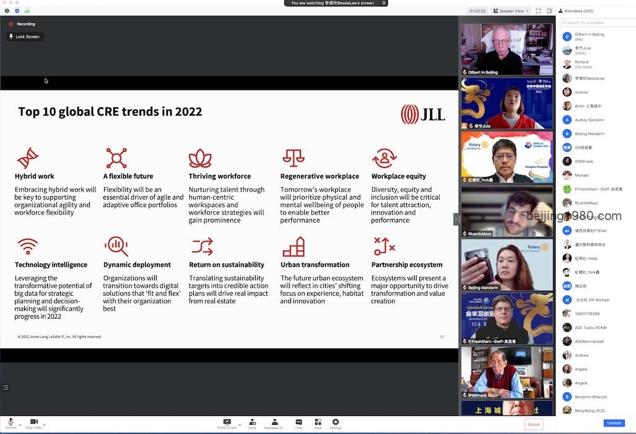This screenshot has height=434, width=636.
Task: Click the list icon at lower left
Action: click(x=6, y=387)
